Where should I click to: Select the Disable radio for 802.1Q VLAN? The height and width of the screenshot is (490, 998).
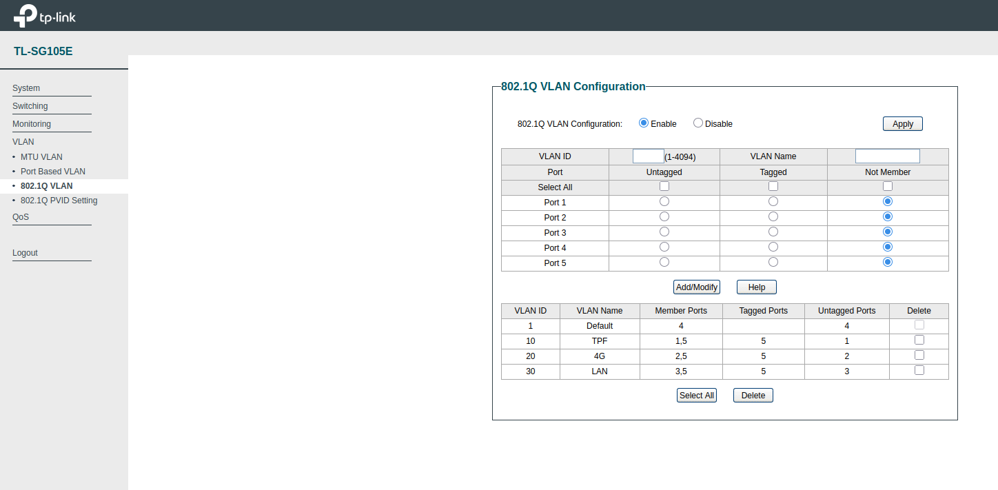point(698,123)
